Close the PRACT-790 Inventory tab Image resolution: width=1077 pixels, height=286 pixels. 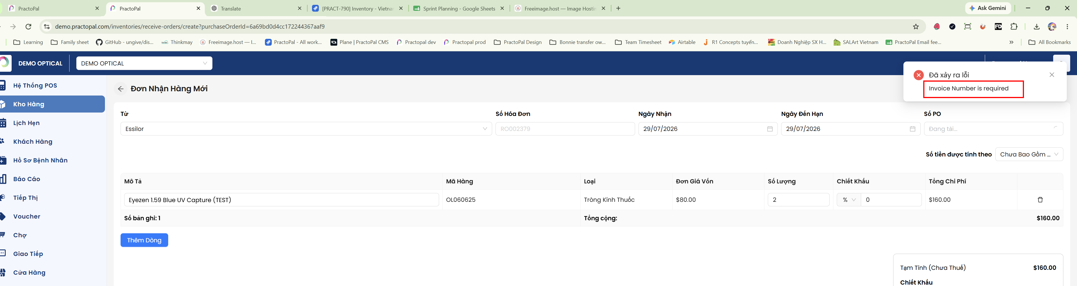tap(401, 8)
